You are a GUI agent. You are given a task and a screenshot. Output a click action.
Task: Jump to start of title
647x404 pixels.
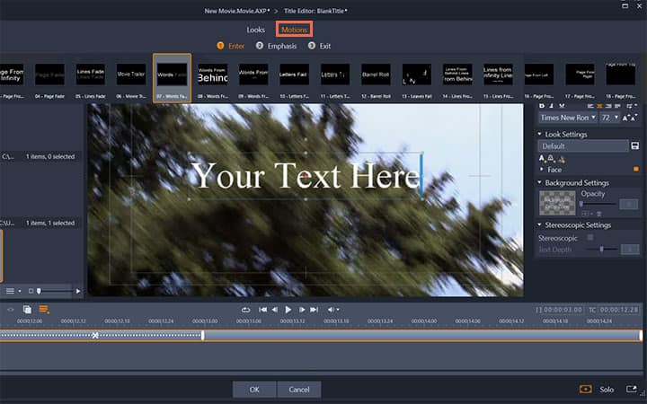point(262,310)
